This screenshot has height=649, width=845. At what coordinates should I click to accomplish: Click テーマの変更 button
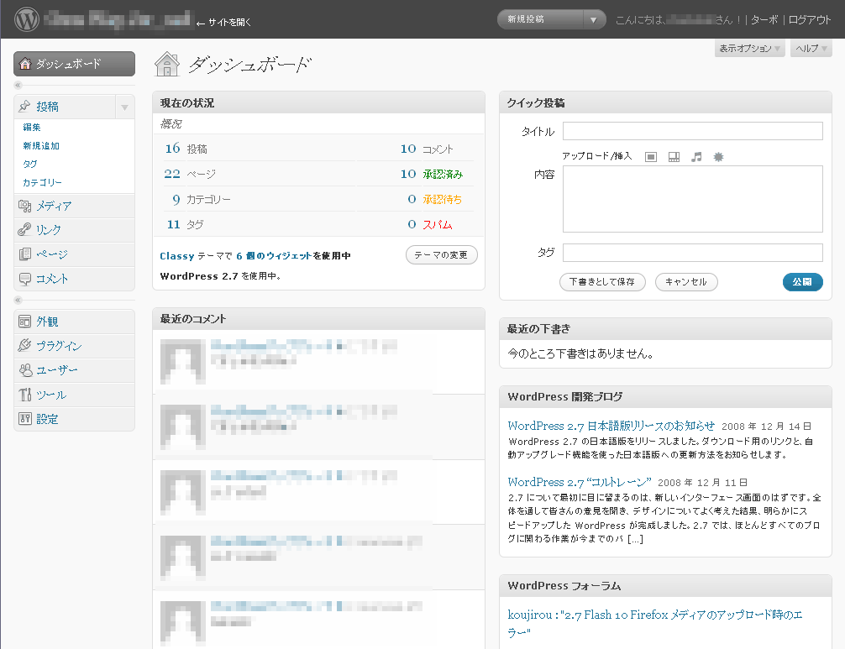(x=441, y=254)
